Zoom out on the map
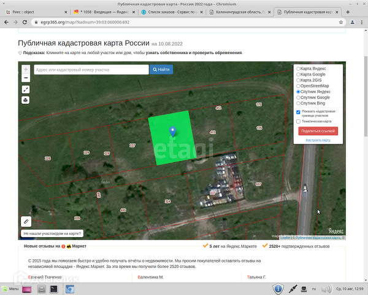Screen dimensions: 368x295 (26, 77)
